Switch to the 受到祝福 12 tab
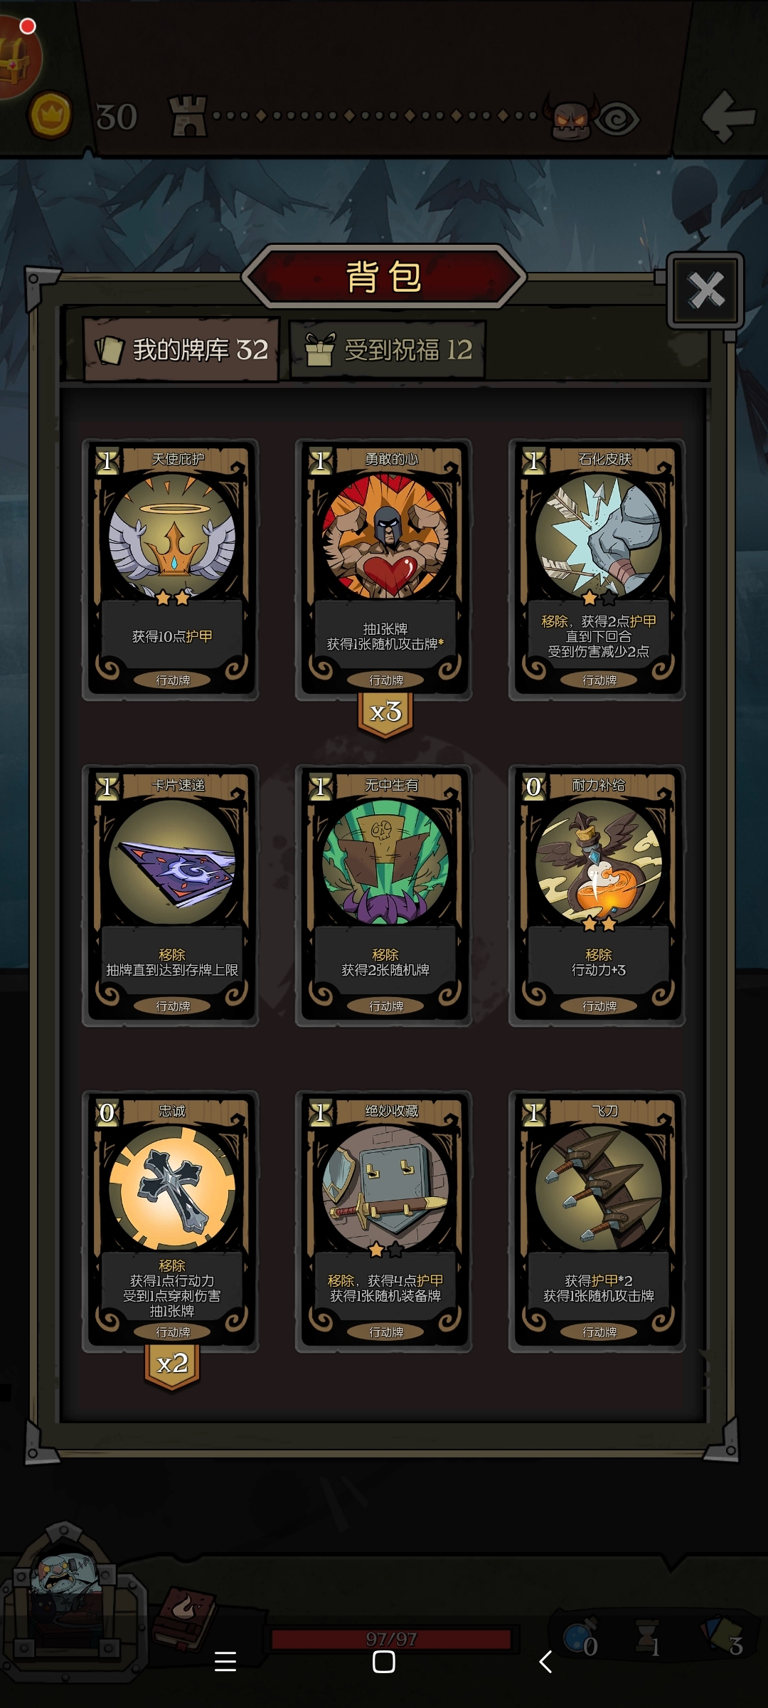This screenshot has width=768, height=1708. 388,349
